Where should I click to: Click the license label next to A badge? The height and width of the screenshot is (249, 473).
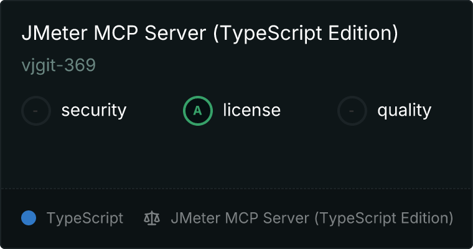click(x=252, y=110)
